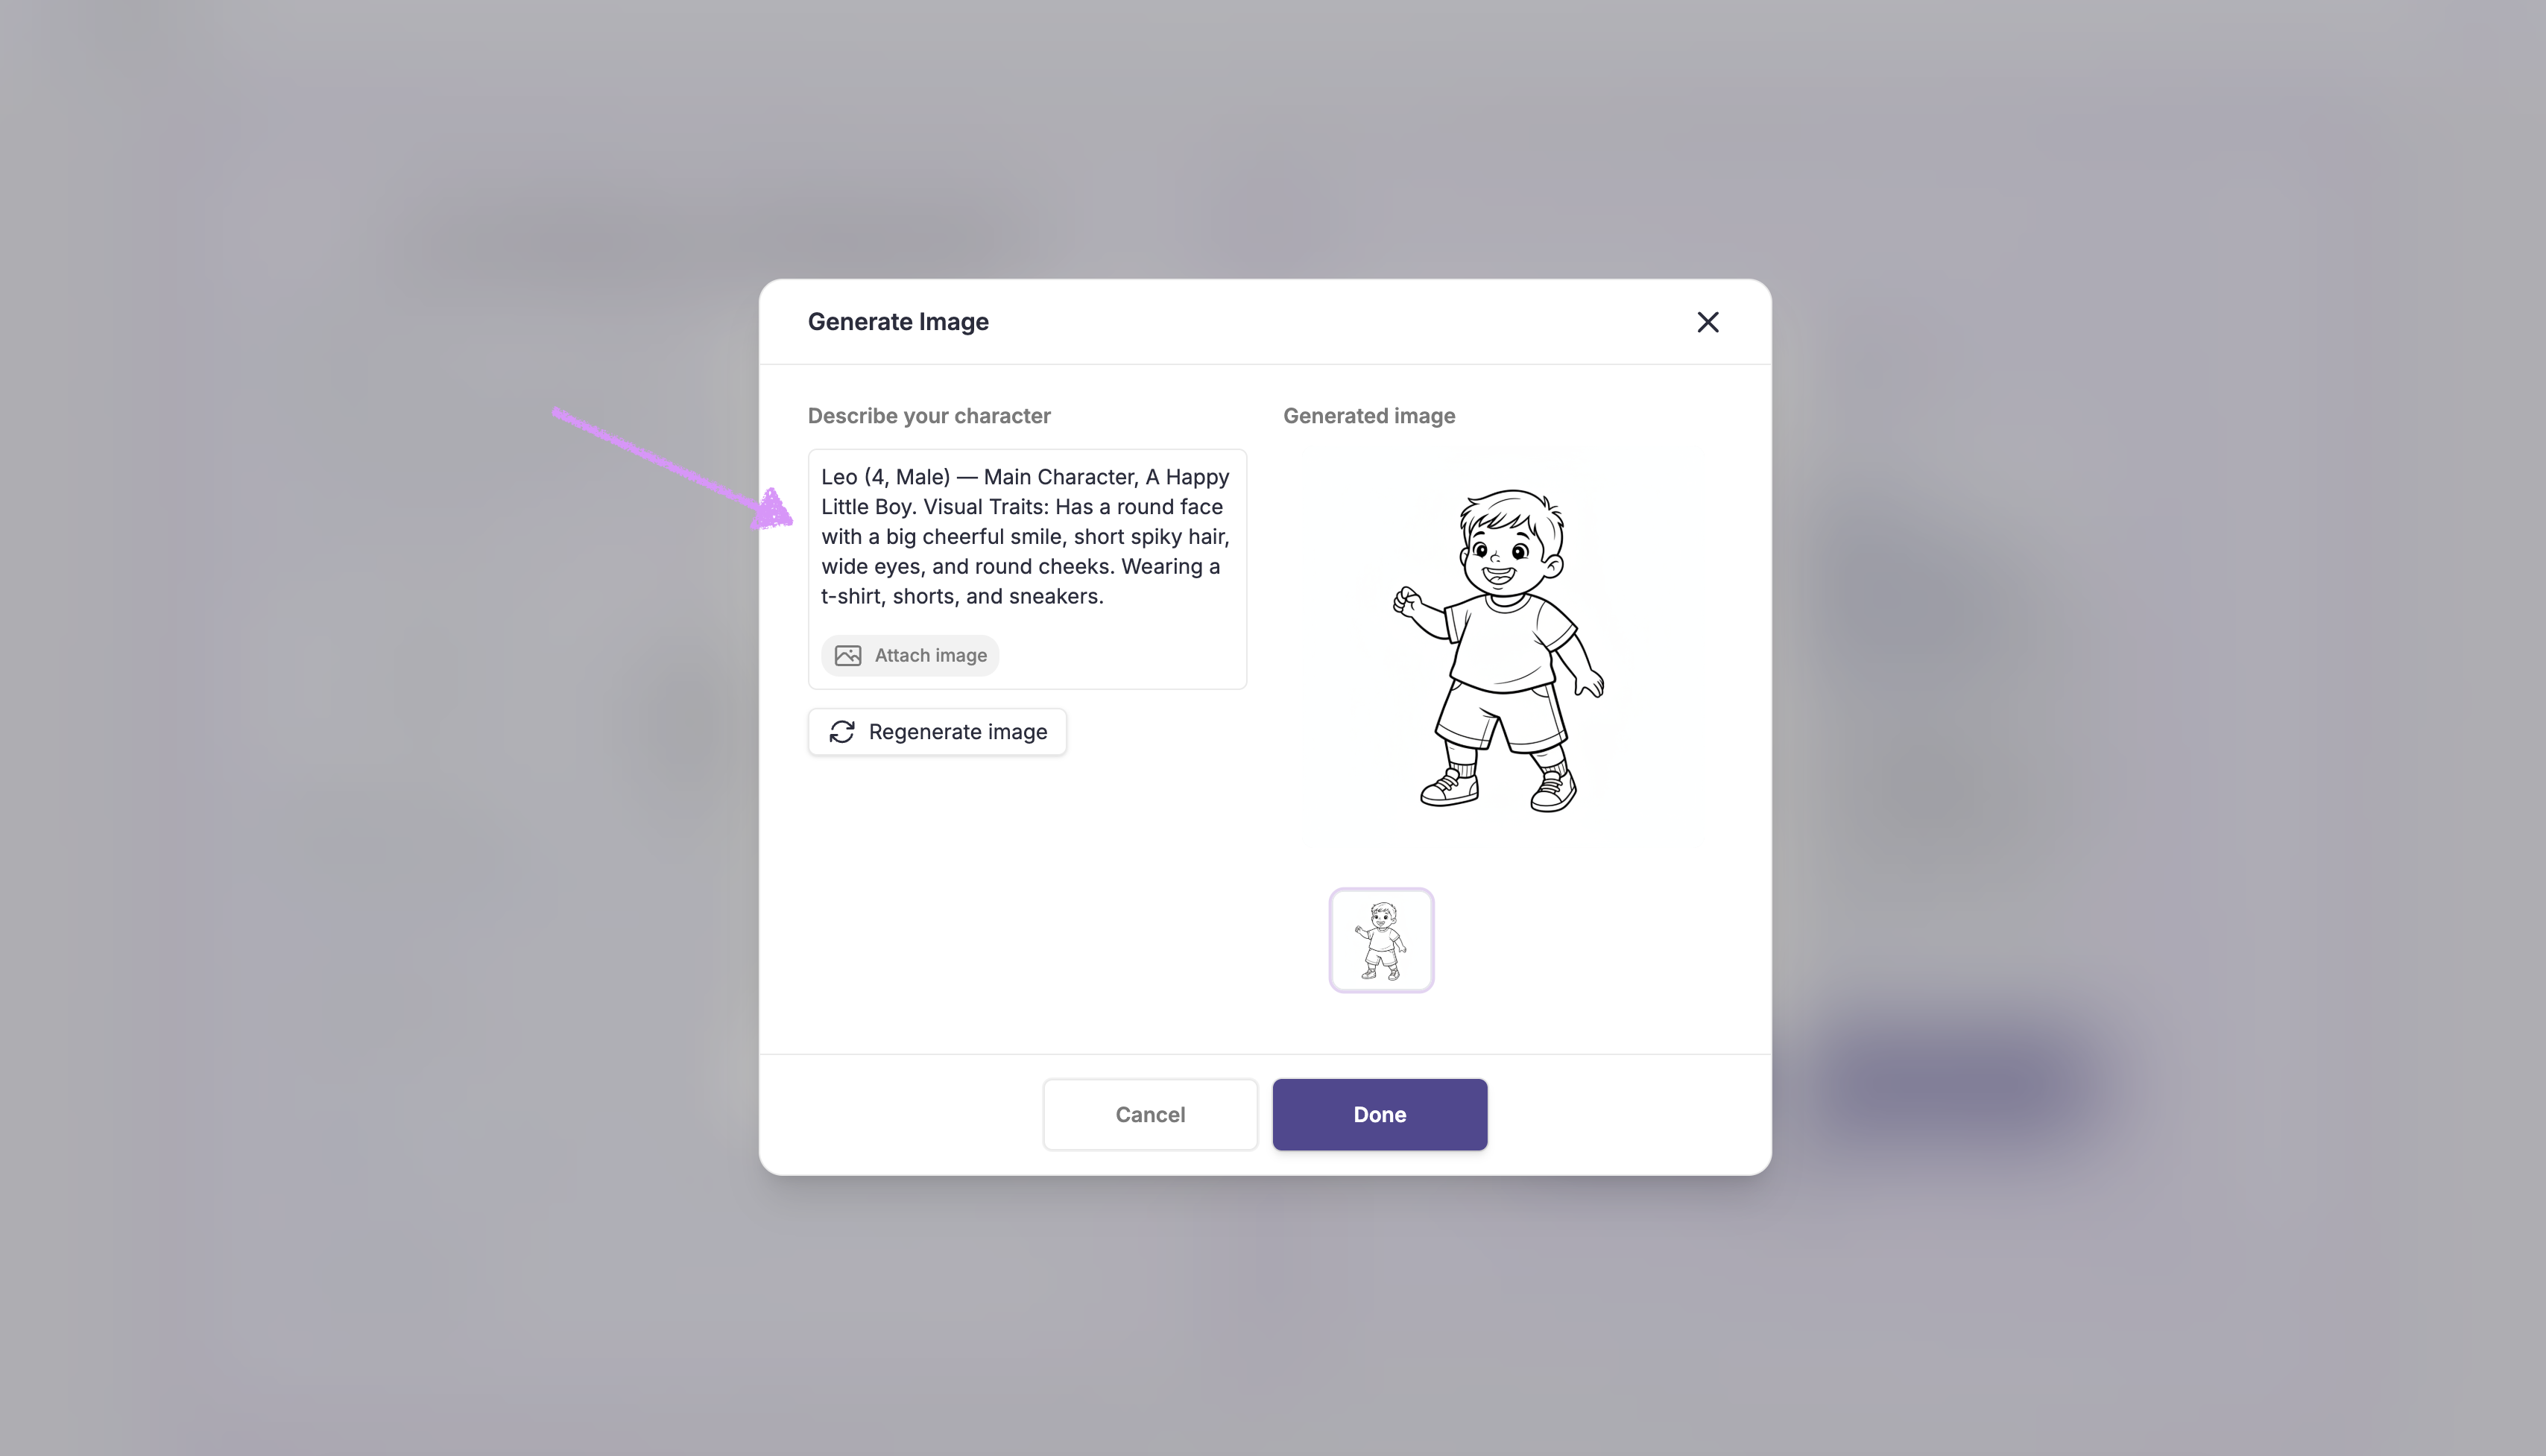
Task: Click the Regenerate image button label
Action: click(958, 732)
